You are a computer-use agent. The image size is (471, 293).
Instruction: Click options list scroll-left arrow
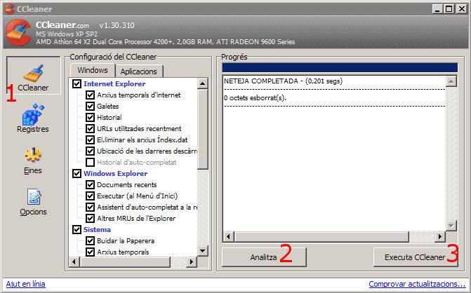(74, 262)
